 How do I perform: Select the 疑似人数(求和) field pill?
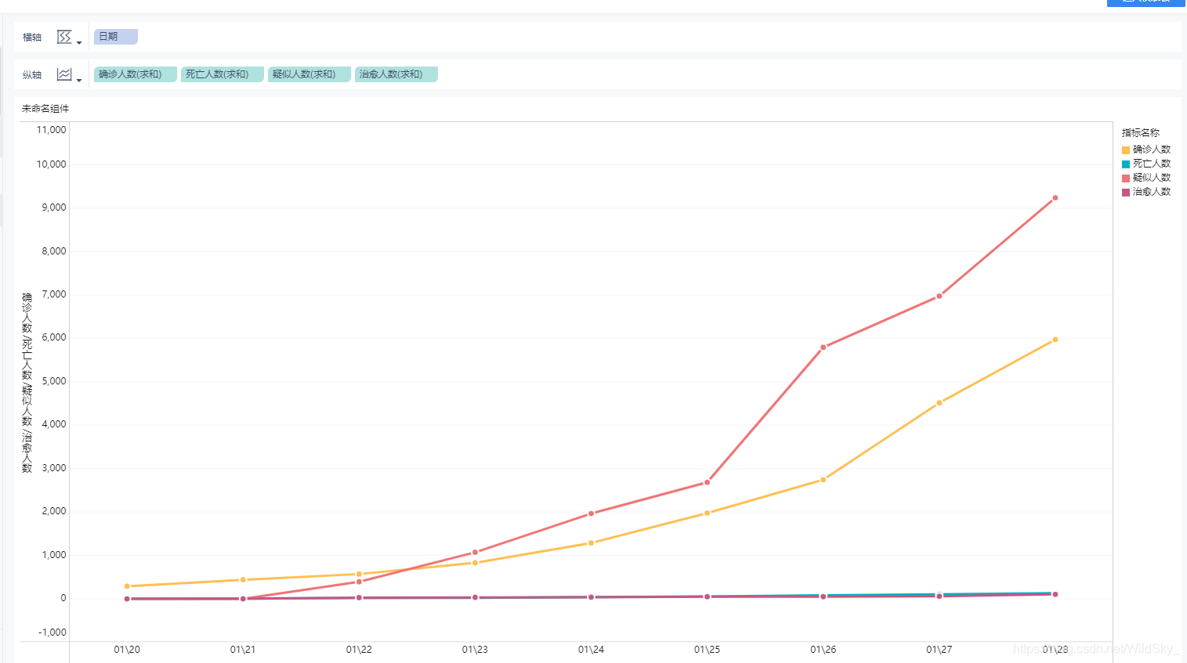point(309,74)
